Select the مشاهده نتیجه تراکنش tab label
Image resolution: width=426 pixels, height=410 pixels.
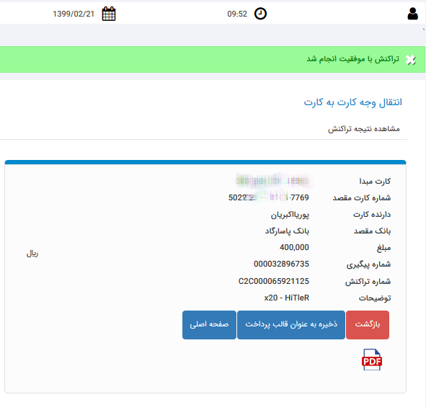pos(364,129)
